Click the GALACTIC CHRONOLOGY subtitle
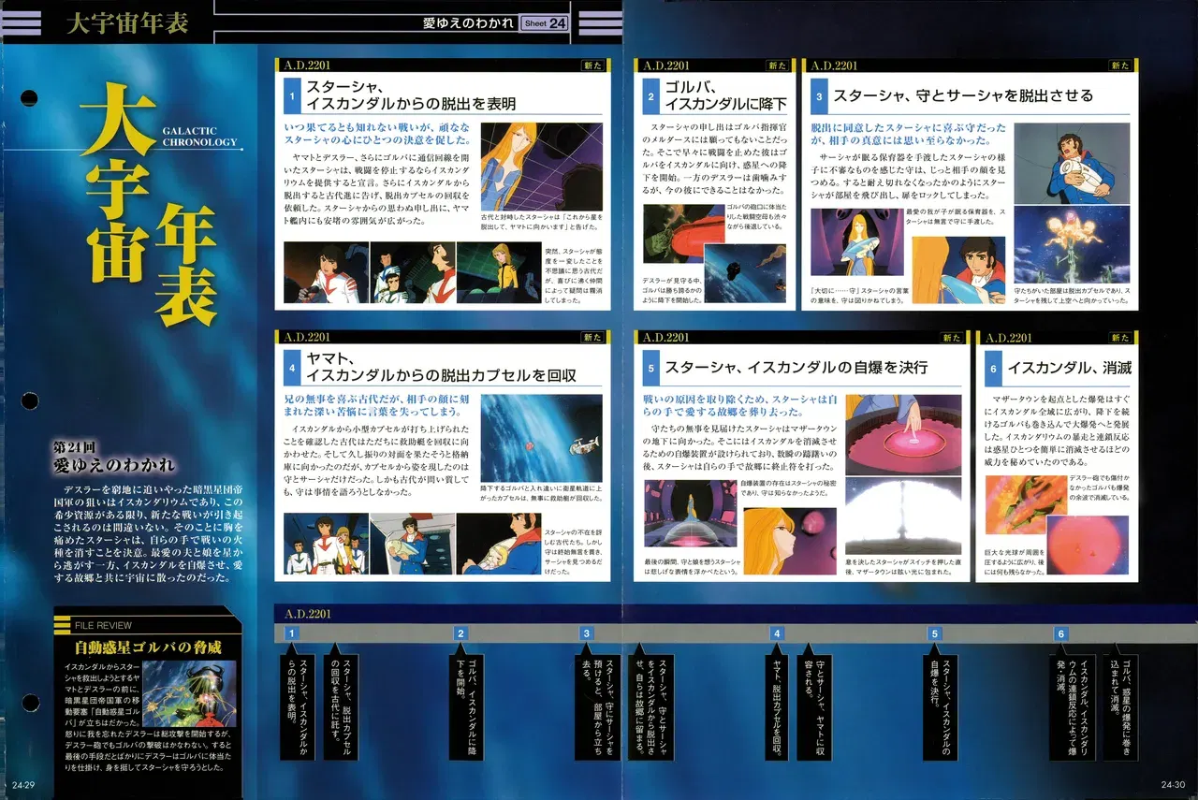1198x800 pixels. tap(201, 138)
